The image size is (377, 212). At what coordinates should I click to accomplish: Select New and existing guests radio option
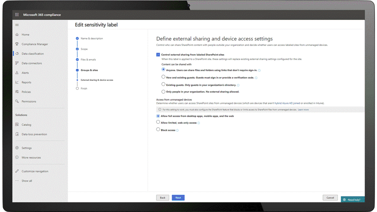tap(163, 77)
